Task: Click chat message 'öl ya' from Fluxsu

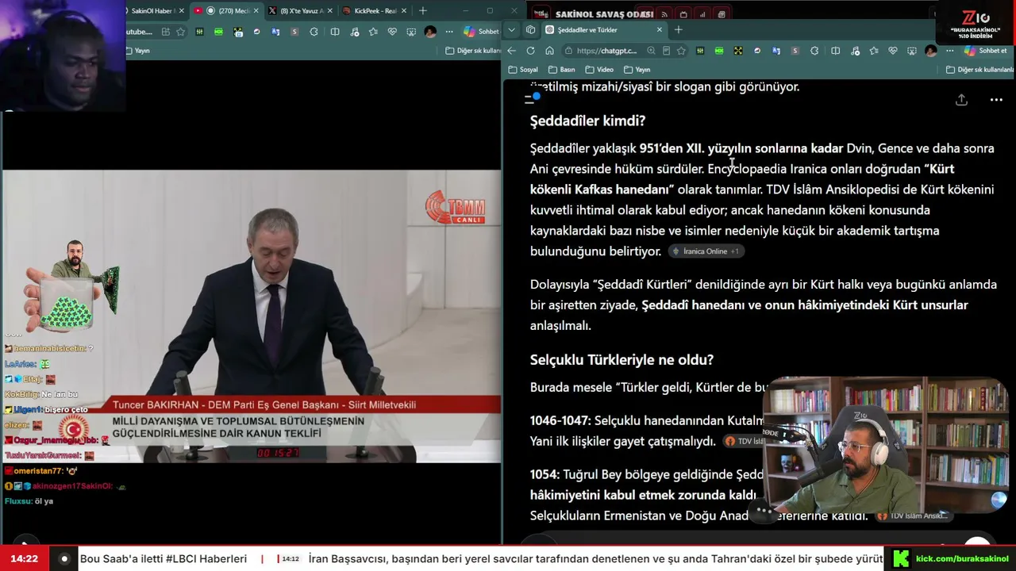Action: pyautogui.click(x=44, y=501)
